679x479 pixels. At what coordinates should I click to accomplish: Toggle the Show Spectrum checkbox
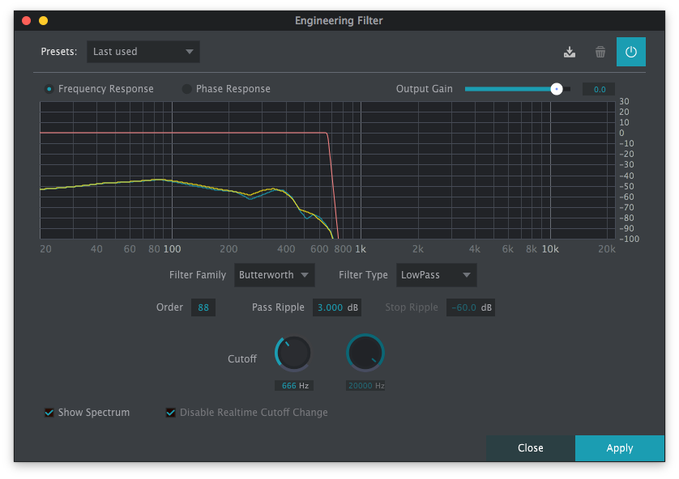(49, 413)
